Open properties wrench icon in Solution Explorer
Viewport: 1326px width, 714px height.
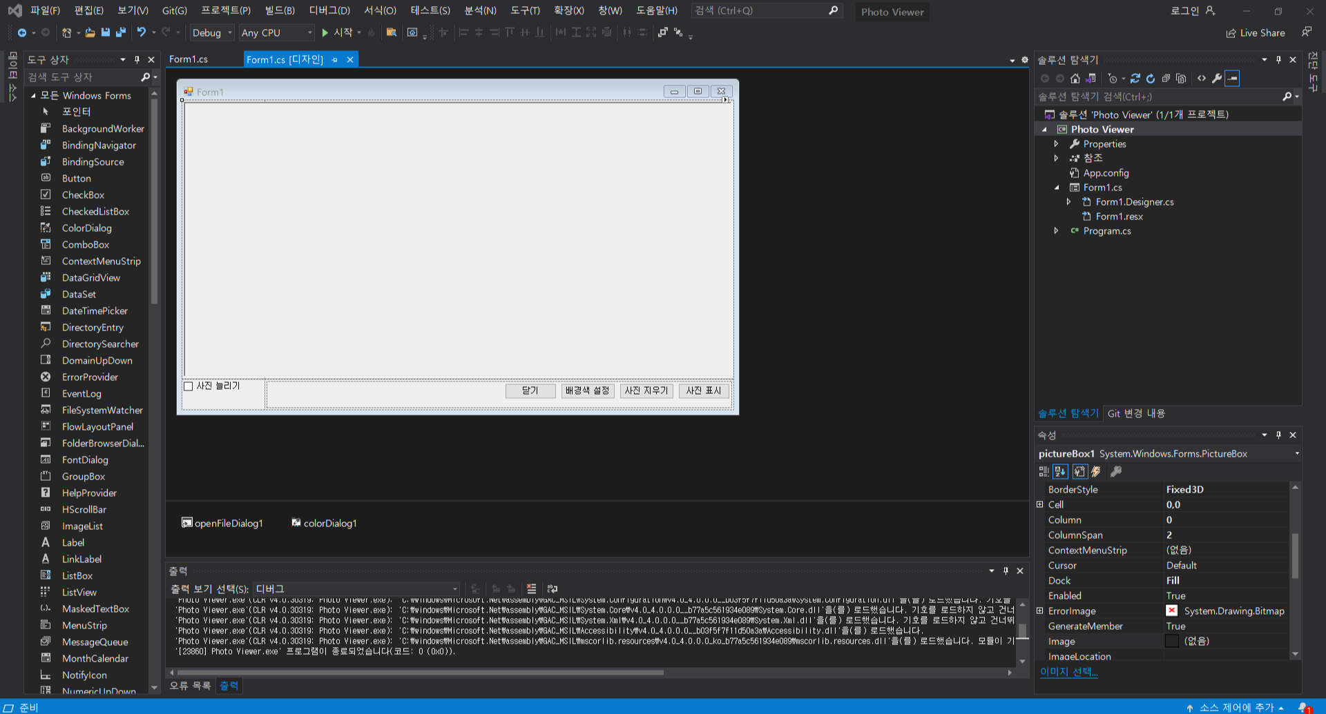1217,79
